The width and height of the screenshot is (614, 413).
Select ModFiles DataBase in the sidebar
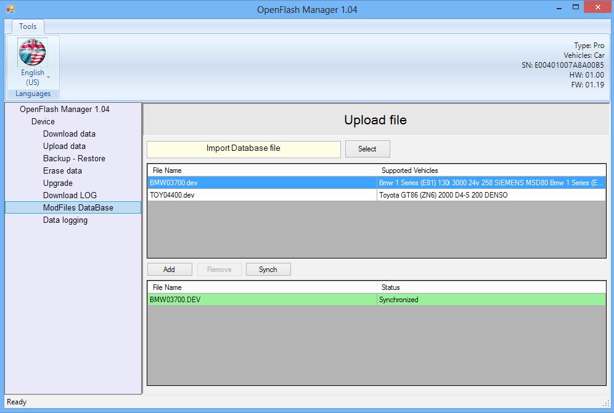pos(73,207)
